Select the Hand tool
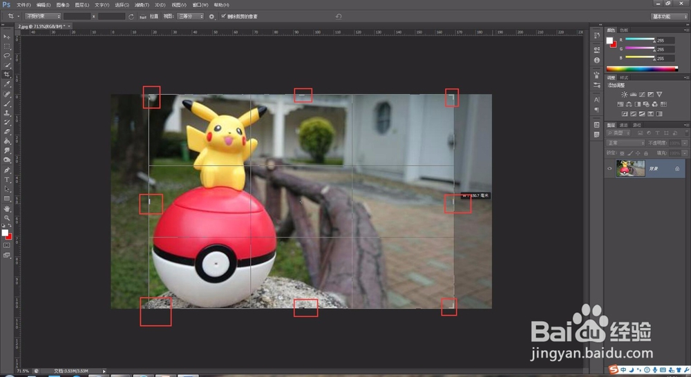This screenshot has width=691, height=377. click(x=7, y=209)
